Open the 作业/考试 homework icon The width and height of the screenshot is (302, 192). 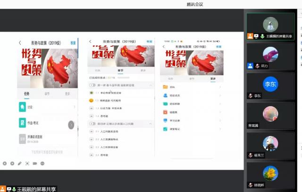[22, 123]
